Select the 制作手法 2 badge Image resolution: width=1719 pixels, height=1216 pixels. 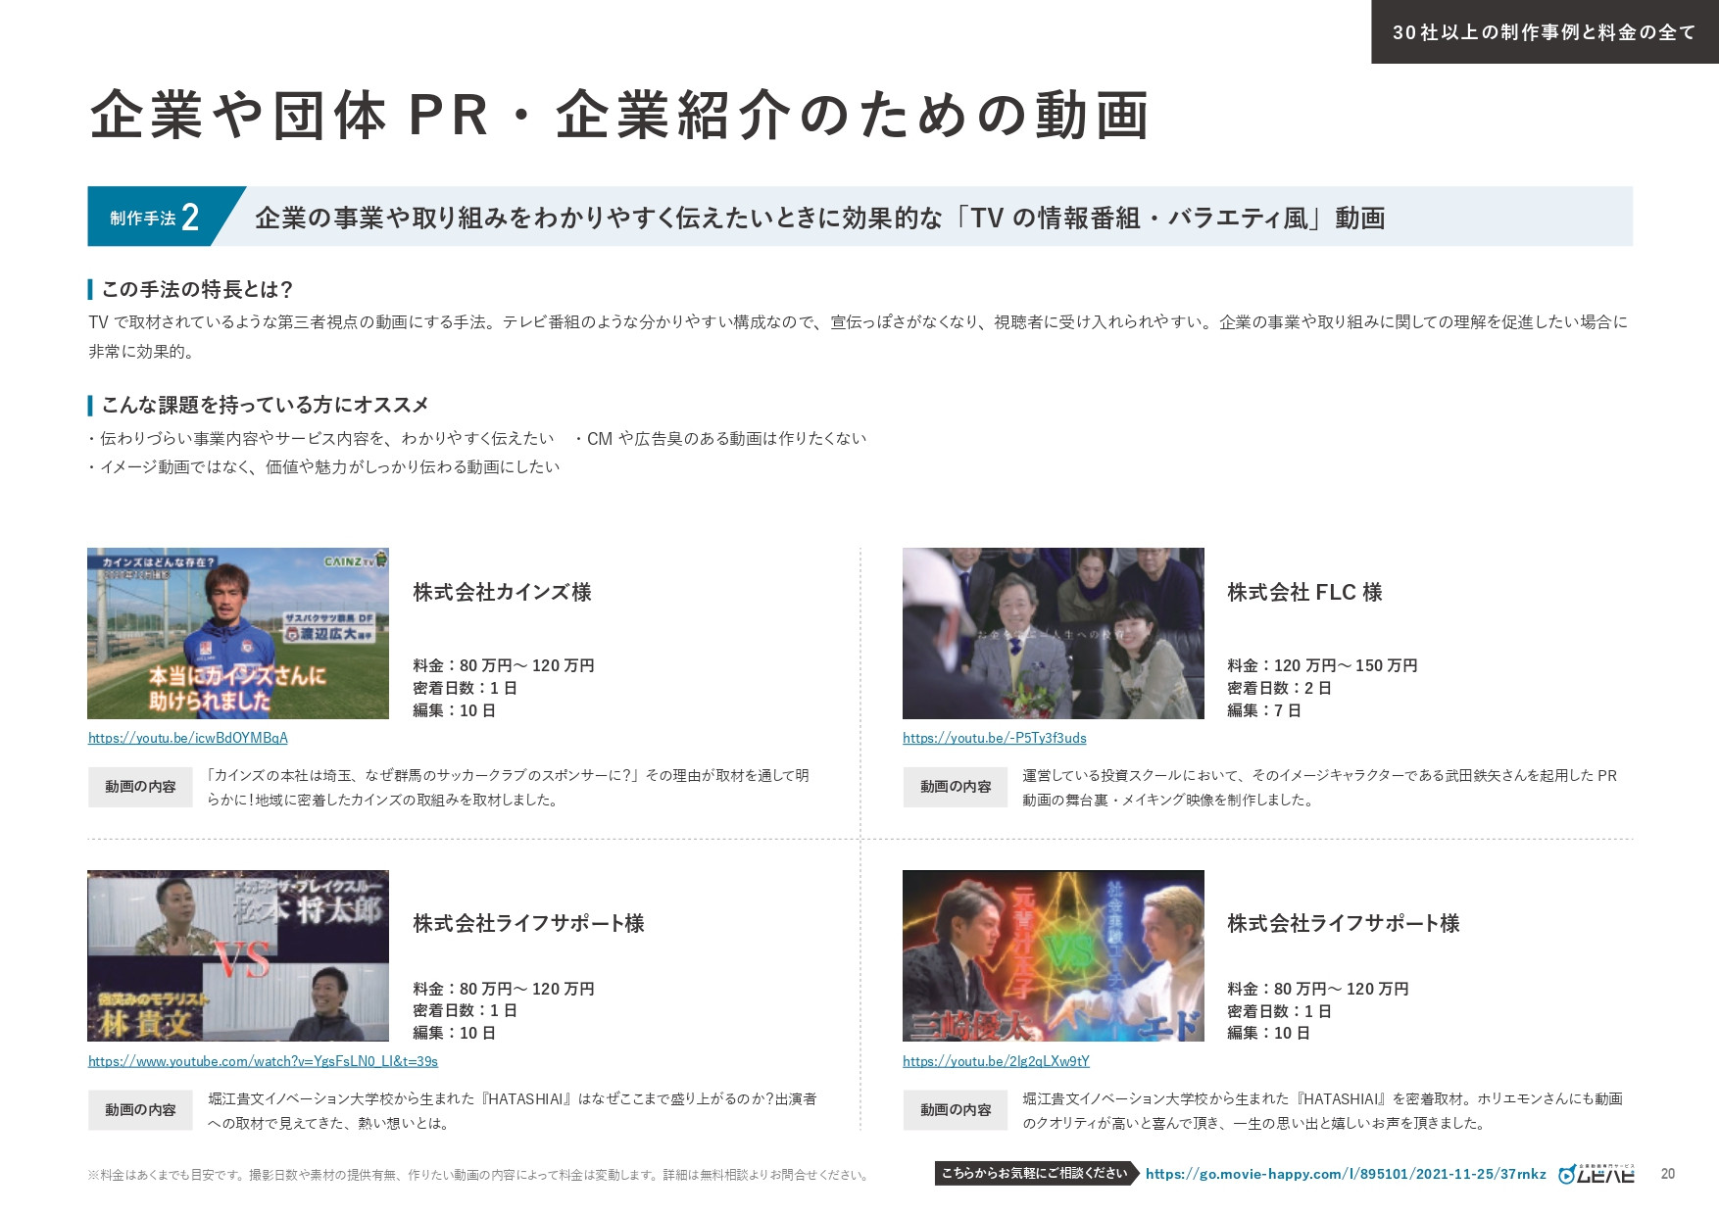pos(152,217)
